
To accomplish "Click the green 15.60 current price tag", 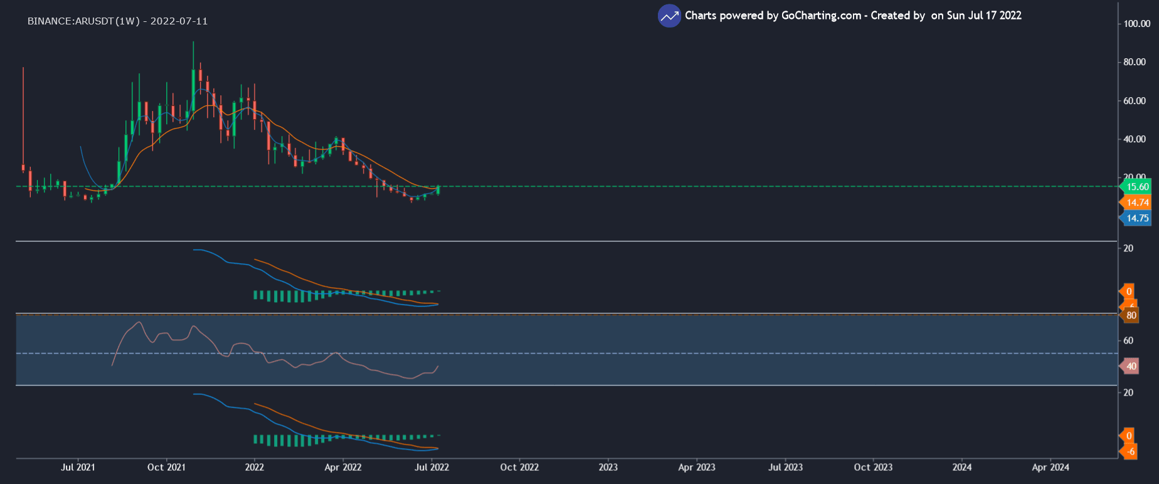I will [1136, 187].
